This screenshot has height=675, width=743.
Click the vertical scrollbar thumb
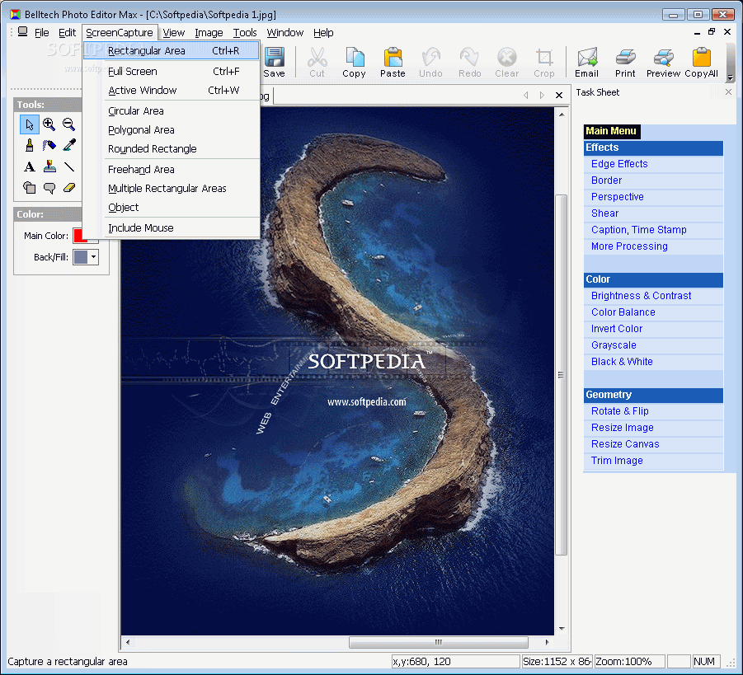(x=561, y=375)
